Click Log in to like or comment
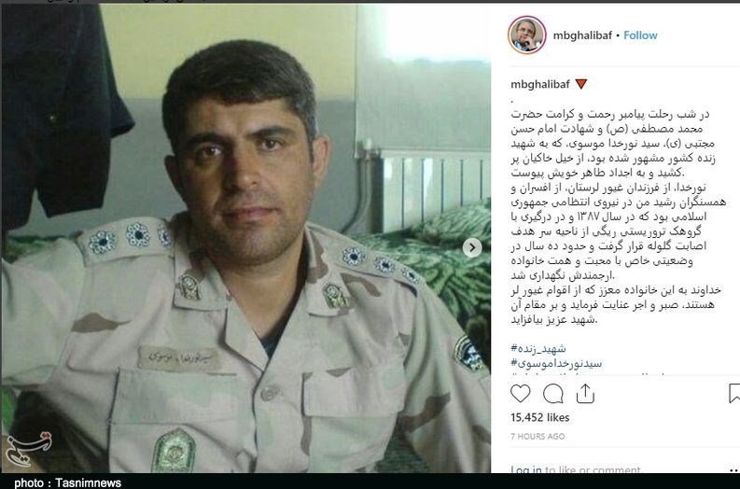The image size is (740, 489). (x=575, y=469)
